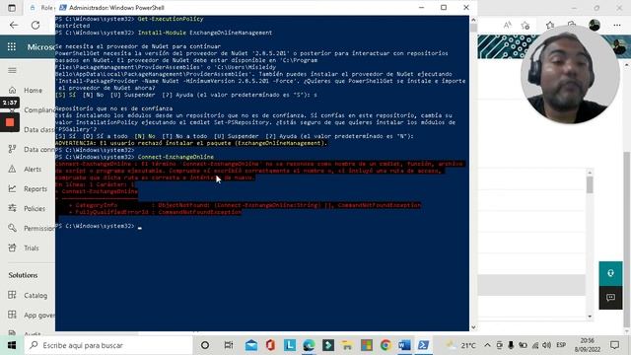This screenshot has width=631, height=355.
Task: Open the PowerShell window system menu icon
Action: [x=62, y=8]
